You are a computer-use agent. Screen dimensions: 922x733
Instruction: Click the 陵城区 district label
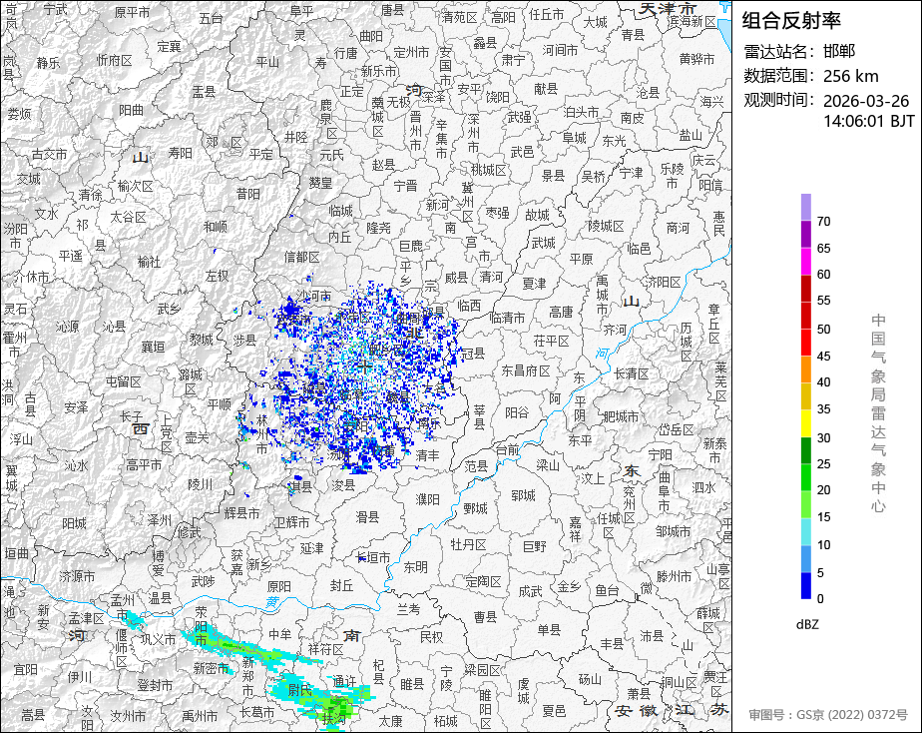click(606, 226)
